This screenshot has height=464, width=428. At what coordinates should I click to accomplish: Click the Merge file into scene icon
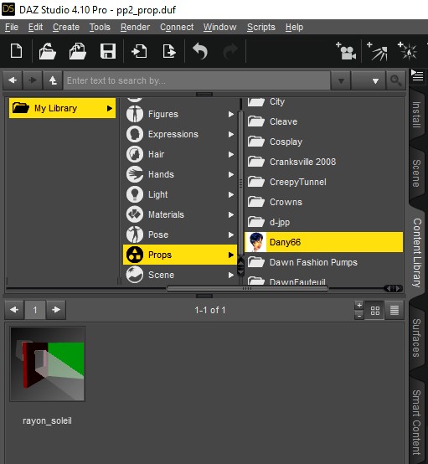tap(78, 51)
